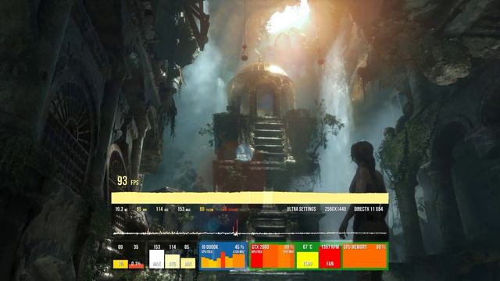Click the 88 % GPU memory value

coord(380,247)
